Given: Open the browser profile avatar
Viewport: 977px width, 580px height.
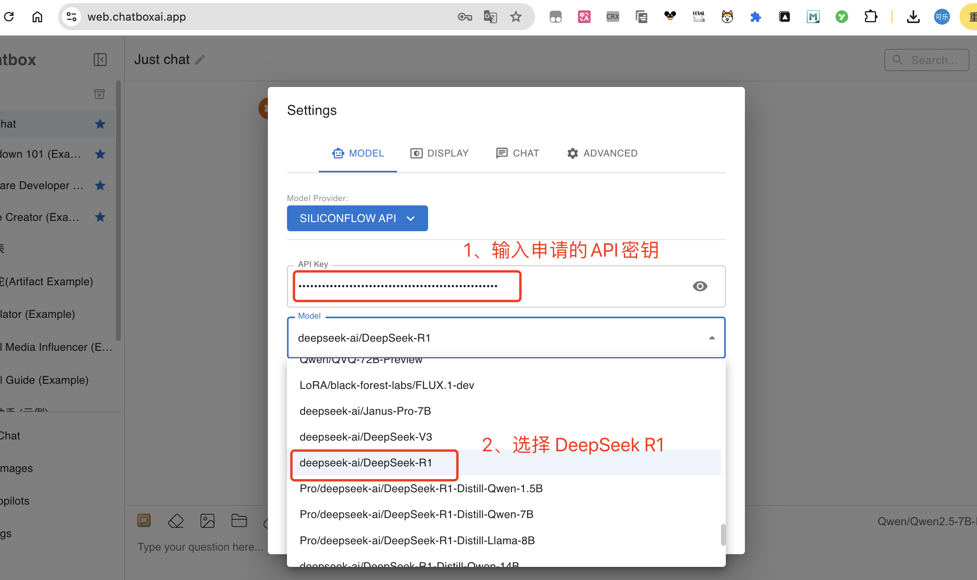Looking at the screenshot, I should pyautogui.click(x=942, y=17).
